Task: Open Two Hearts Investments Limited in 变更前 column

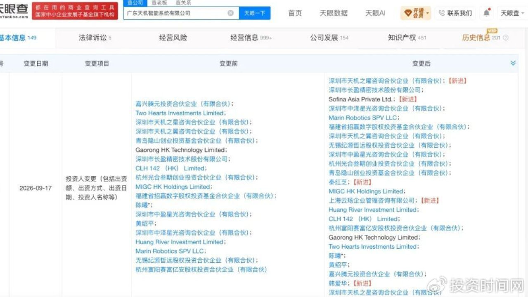Action: 180,113
